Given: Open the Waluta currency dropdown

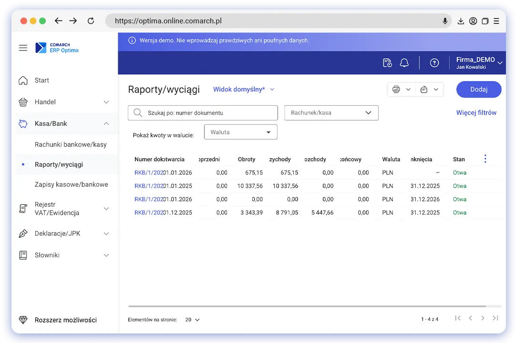Looking at the screenshot, I should click(240, 132).
